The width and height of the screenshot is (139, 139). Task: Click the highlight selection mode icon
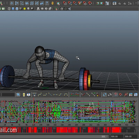click(58, 3)
